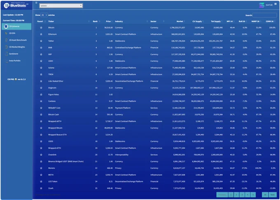Open the Show entries count dropdown
The height and width of the screenshot is (200, 280).
pyautogui.click(x=44, y=15)
